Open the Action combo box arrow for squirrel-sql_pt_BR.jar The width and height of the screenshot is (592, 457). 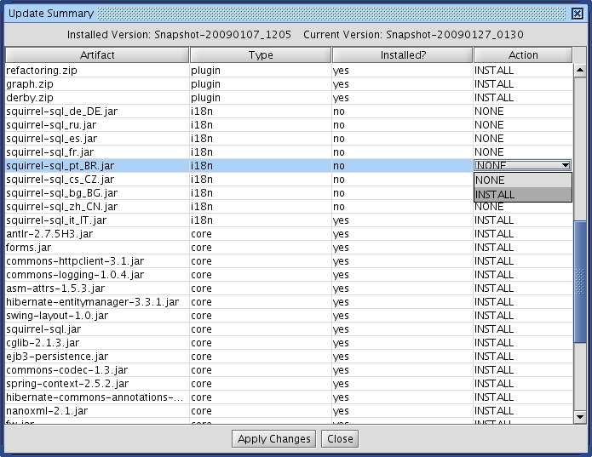565,166
